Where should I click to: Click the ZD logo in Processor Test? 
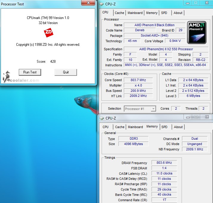tap(49, 32)
